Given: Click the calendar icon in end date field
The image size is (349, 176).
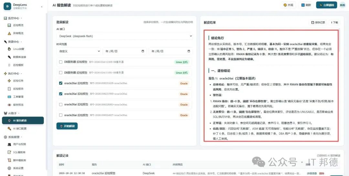Looking at the screenshot, I should [189, 51].
